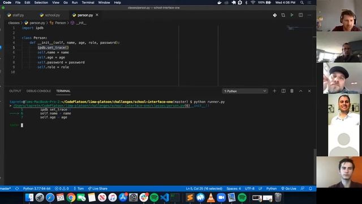Open notifications bell in status bar
This screenshot has height=204, width=362.
(x=311, y=189)
